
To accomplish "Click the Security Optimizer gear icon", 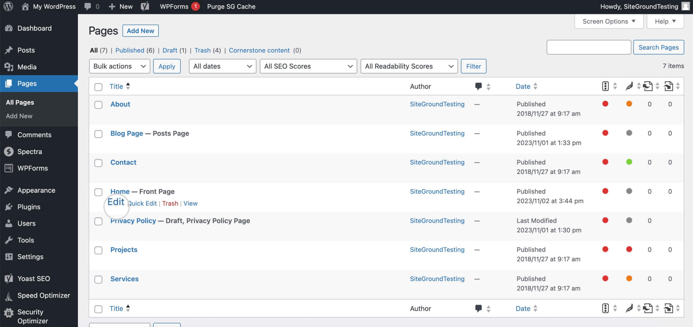I will click(9, 313).
